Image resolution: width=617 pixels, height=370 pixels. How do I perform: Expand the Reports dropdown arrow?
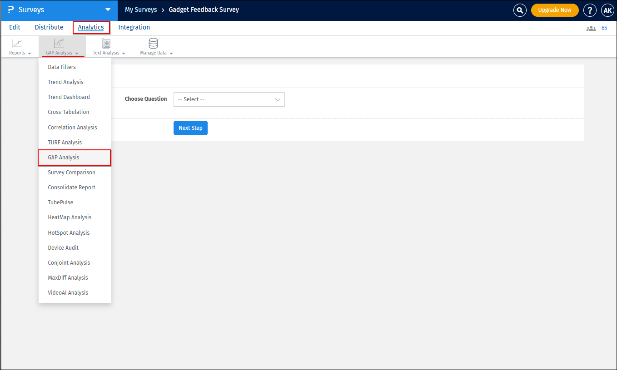click(30, 54)
